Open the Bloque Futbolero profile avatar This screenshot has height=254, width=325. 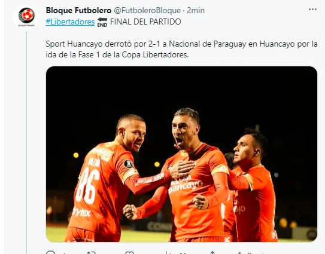[26, 16]
